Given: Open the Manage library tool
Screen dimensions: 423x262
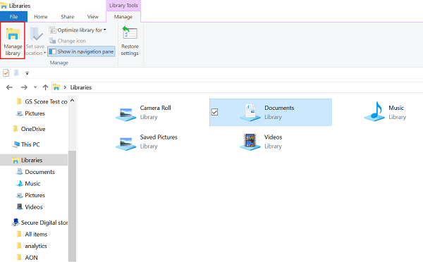Looking at the screenshot, I should point(13,40).
